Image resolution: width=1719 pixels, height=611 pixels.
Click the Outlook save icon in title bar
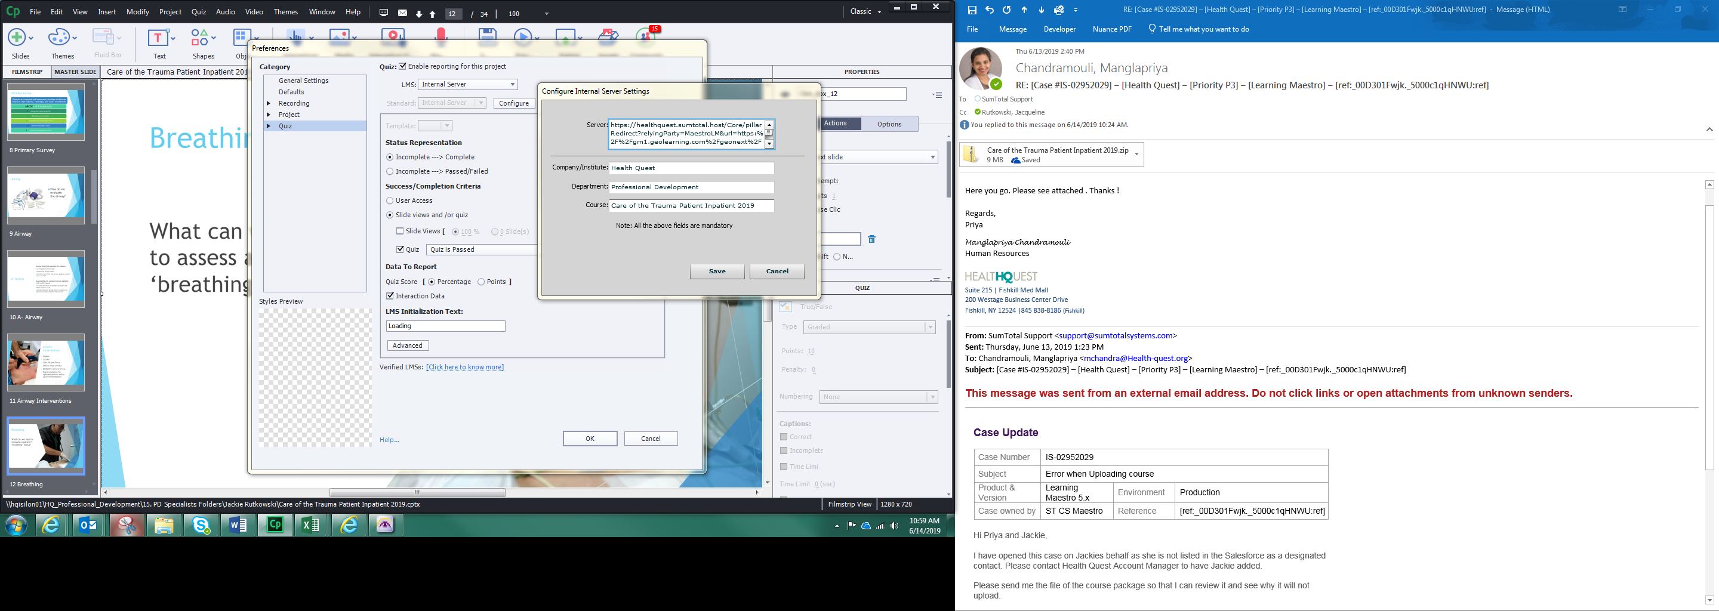972,10
